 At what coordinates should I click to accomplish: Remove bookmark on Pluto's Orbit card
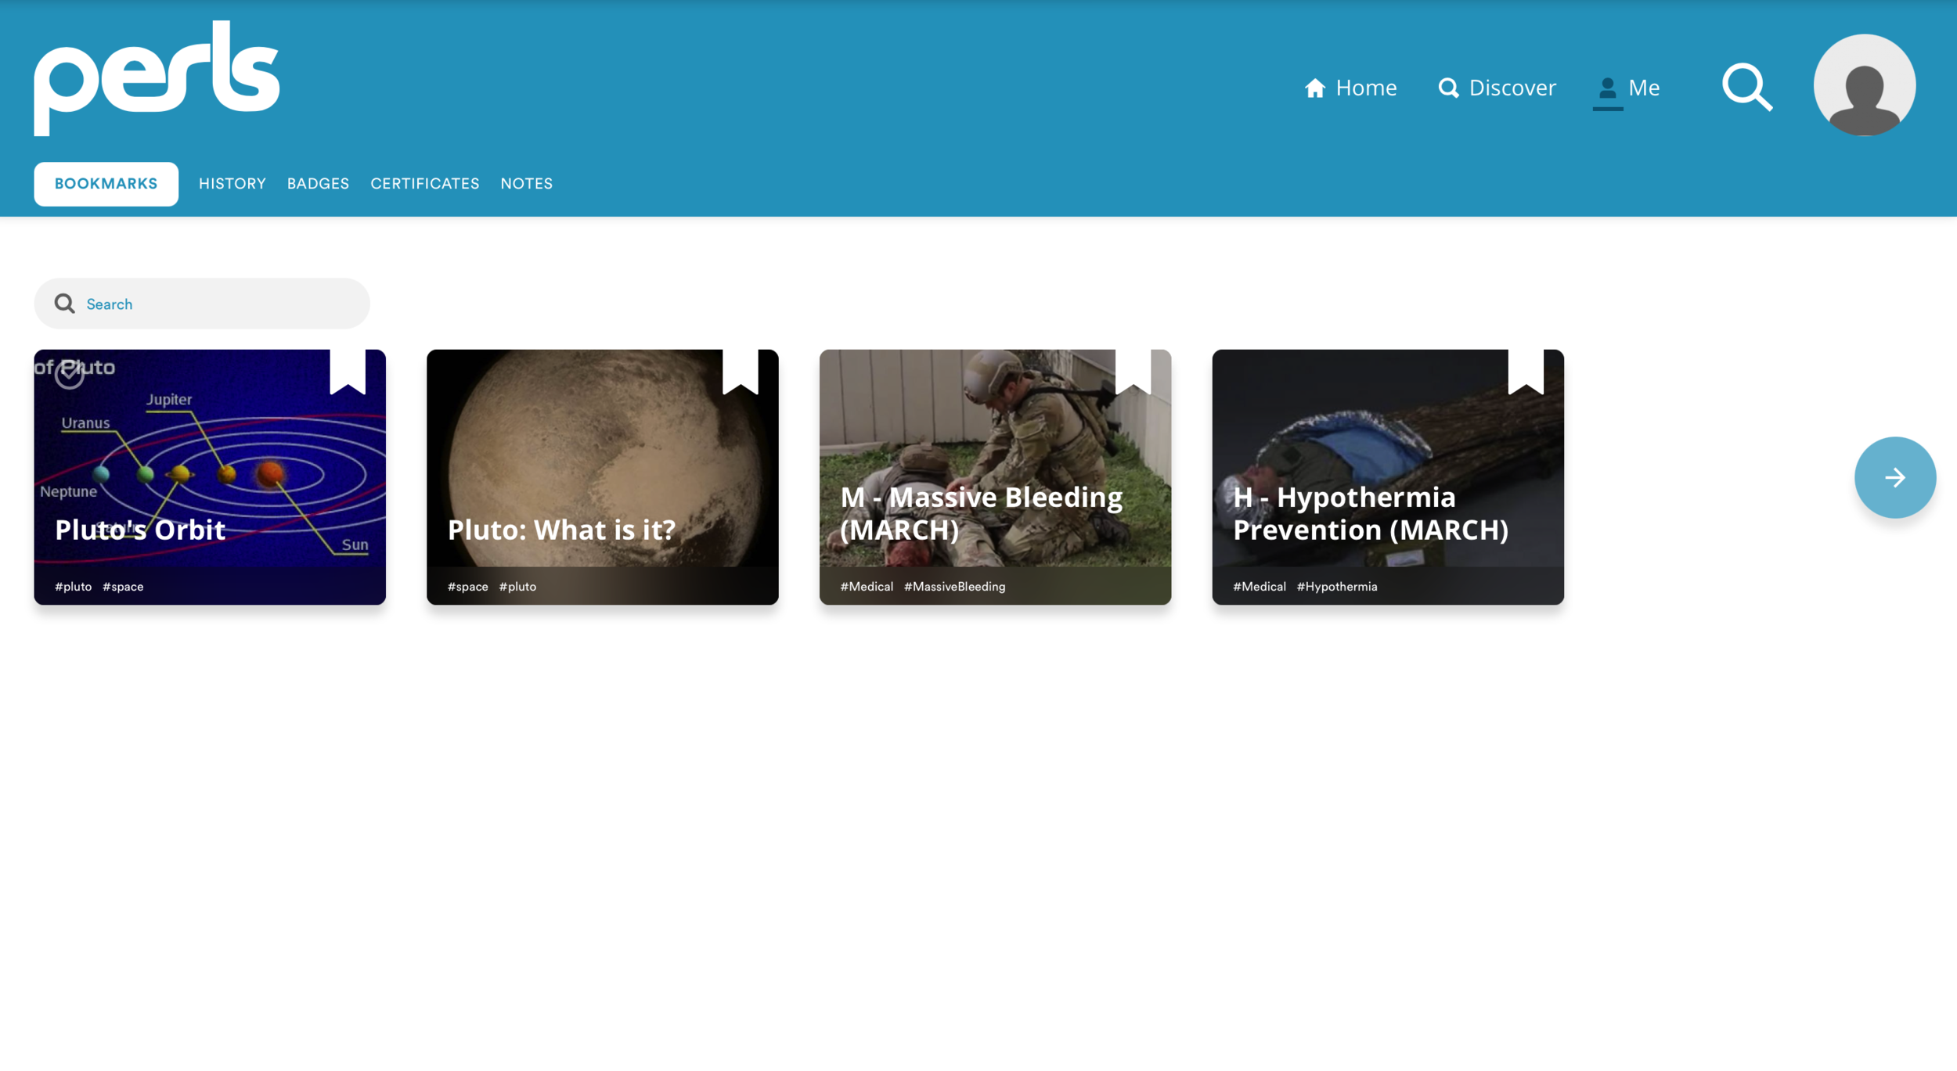click(348, 372)
